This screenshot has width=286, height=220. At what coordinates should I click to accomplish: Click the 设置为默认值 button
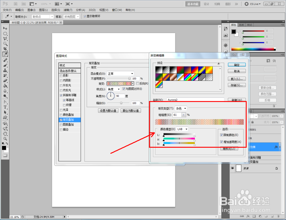(108, 111)
